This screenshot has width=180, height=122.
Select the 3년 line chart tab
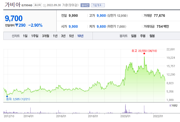(x=63, y=36)
